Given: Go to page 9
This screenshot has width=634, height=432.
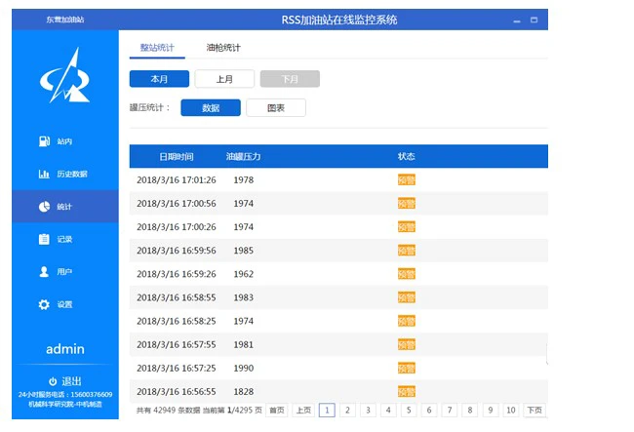Looking at the screenshot, I should coord(491,411).
